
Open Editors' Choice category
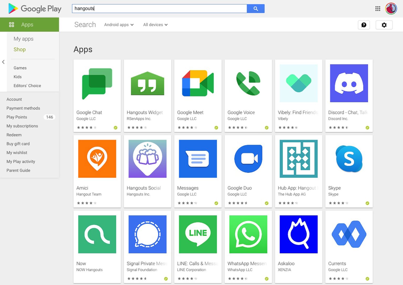tap(27, 86)
